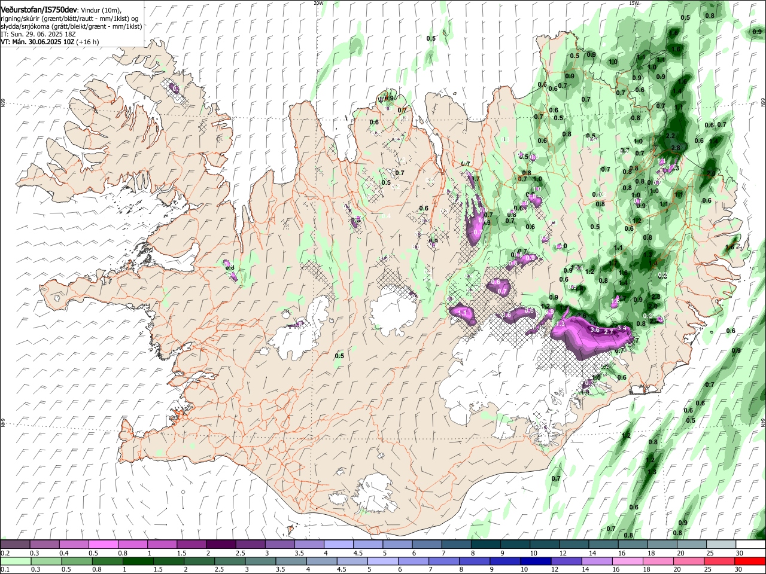The image size is (766, 574).
Task: Select lower-row swatch starting at label 4.5
Action: 351,561
